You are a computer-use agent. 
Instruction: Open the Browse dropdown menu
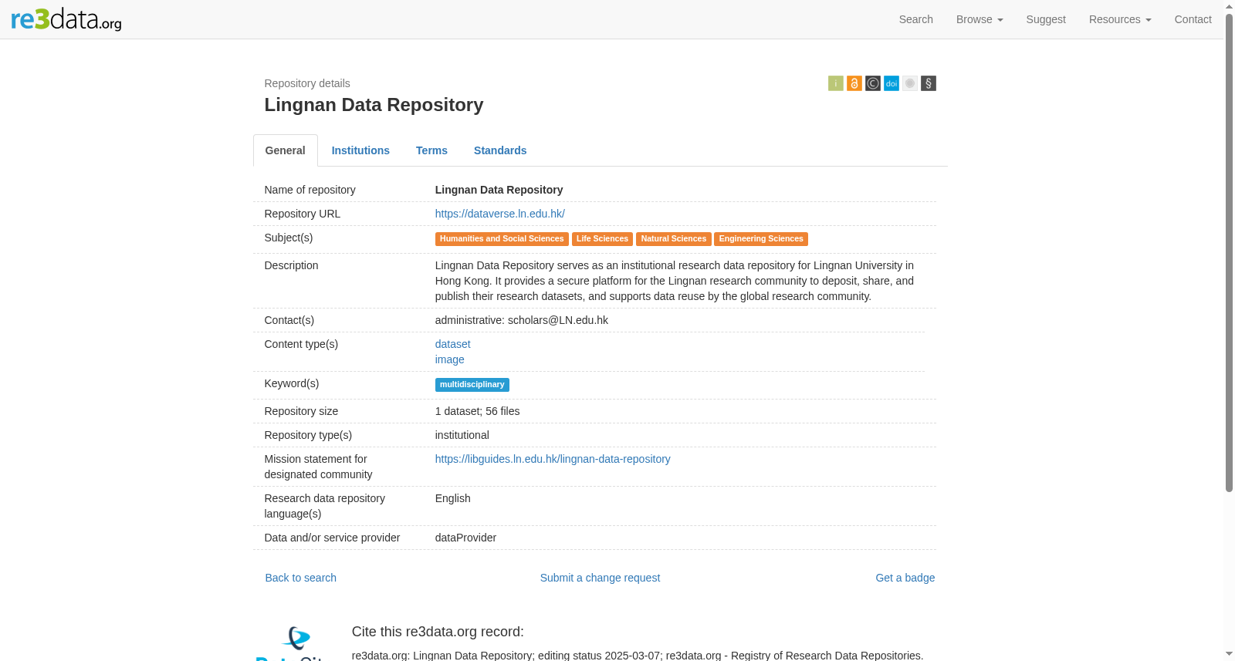[980, 19]
